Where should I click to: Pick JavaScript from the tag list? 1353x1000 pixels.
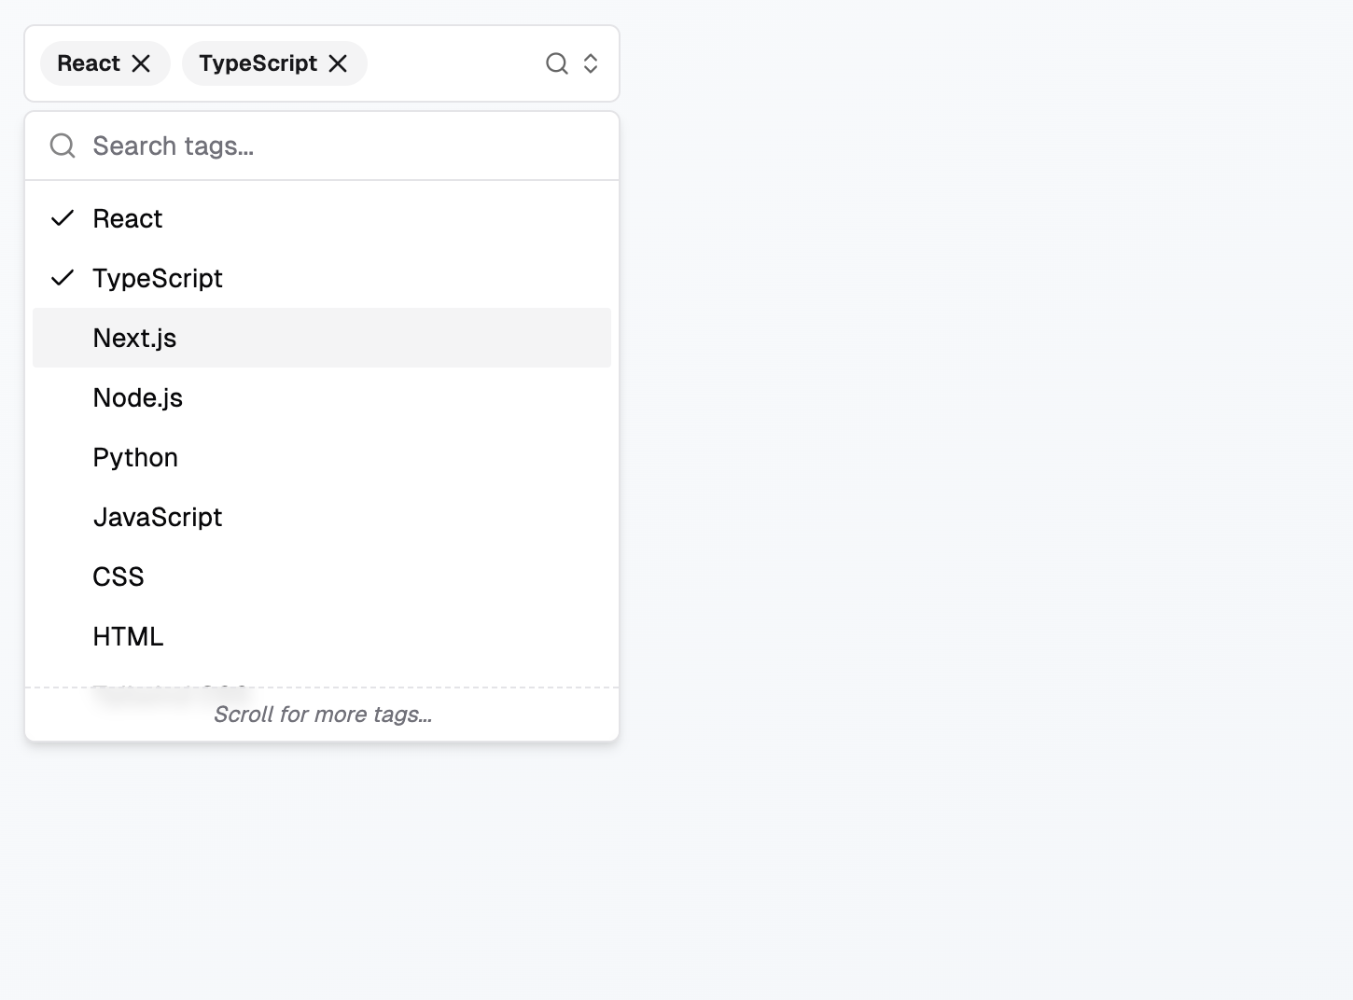tap(158, 517)
